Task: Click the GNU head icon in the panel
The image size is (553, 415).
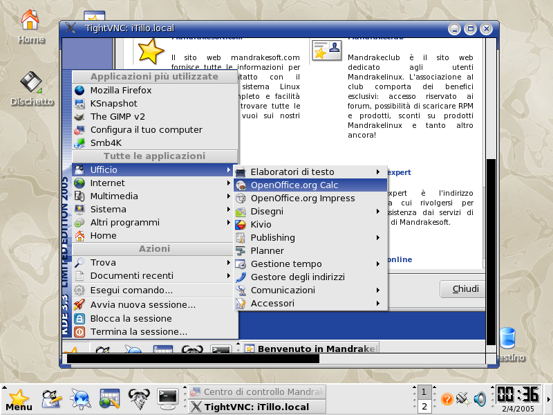Action: tap(139, 397)
